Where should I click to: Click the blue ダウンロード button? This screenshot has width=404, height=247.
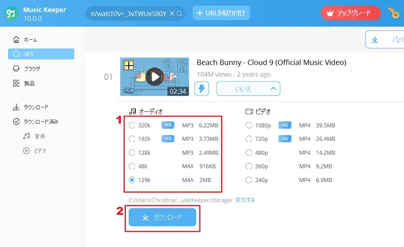162,217
